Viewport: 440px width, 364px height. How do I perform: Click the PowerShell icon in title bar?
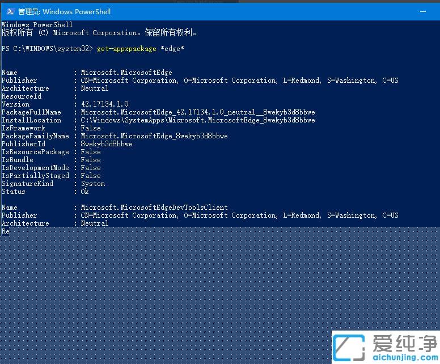[x=10, y=11]
